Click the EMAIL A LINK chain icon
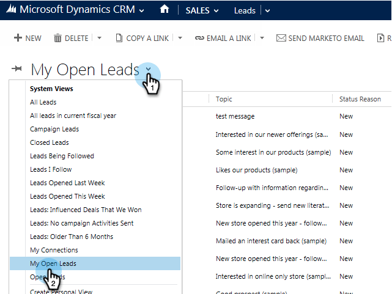This screenshot has height=294, width=392. [x=199, y=38]
